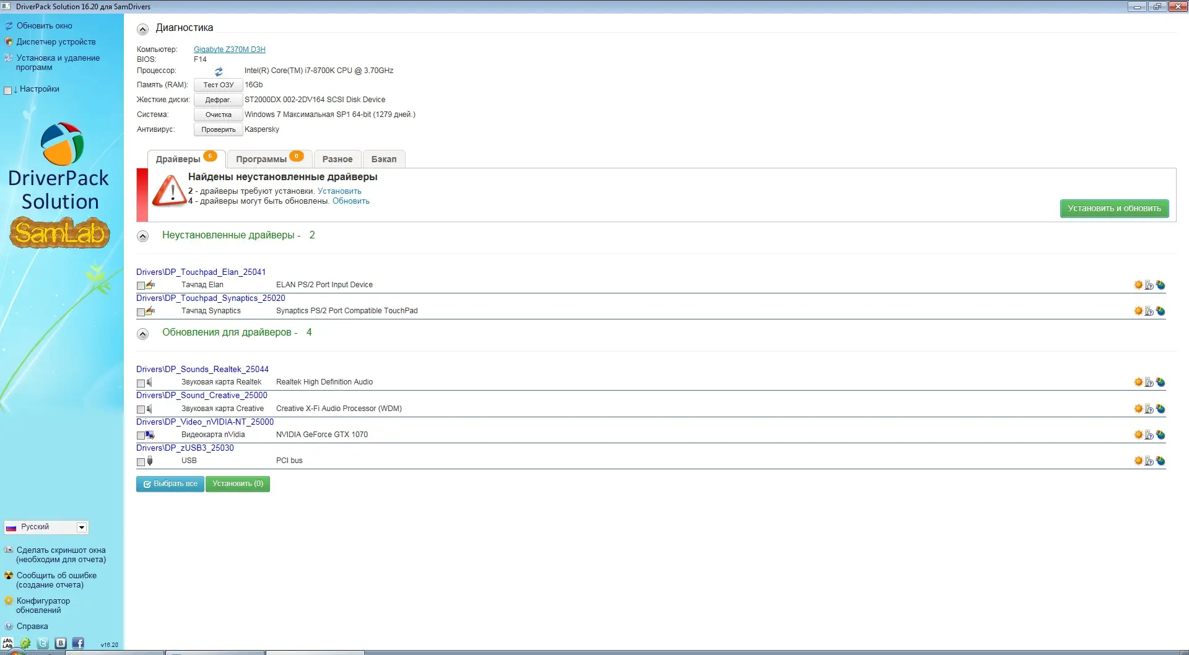
Task: Toggle the Настройки checkbox in the sidebar
Action: [x=7, y=90]
